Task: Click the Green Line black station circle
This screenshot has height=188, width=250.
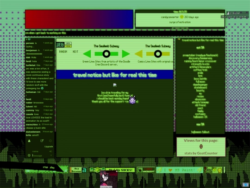Action: click(106, 54)
